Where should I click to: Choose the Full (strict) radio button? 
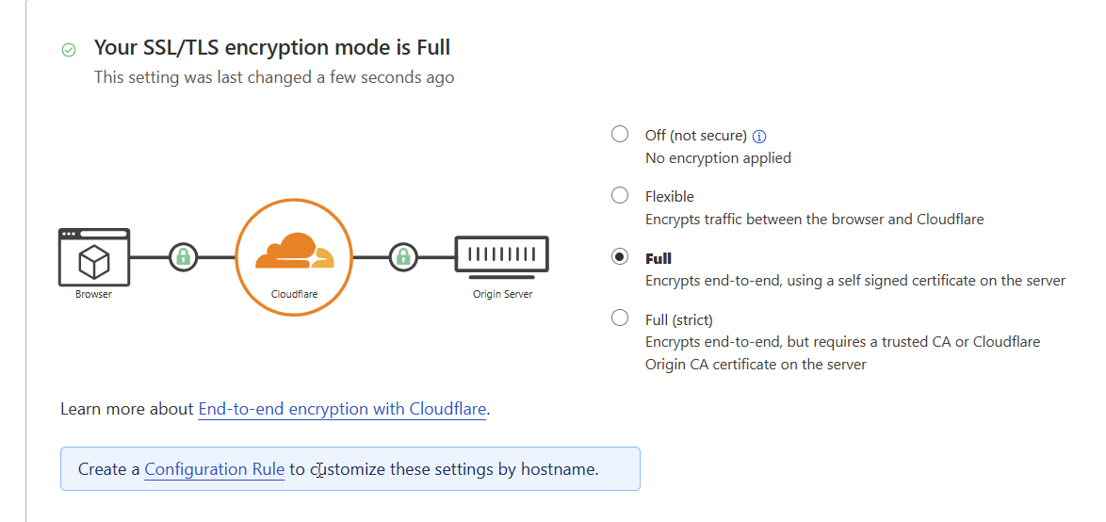pyautogui.click(x=620, y=318)
